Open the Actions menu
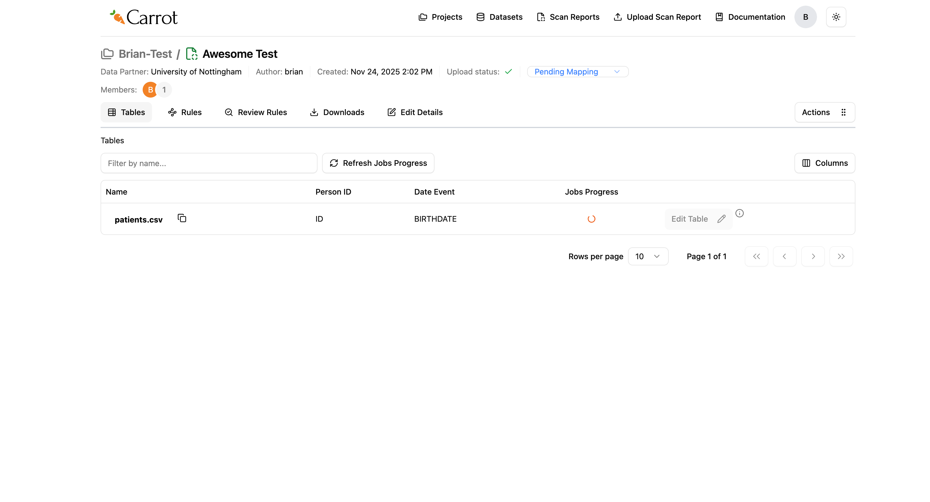The height and width of the screenshot is (502, 930). (x=824, y=112)
